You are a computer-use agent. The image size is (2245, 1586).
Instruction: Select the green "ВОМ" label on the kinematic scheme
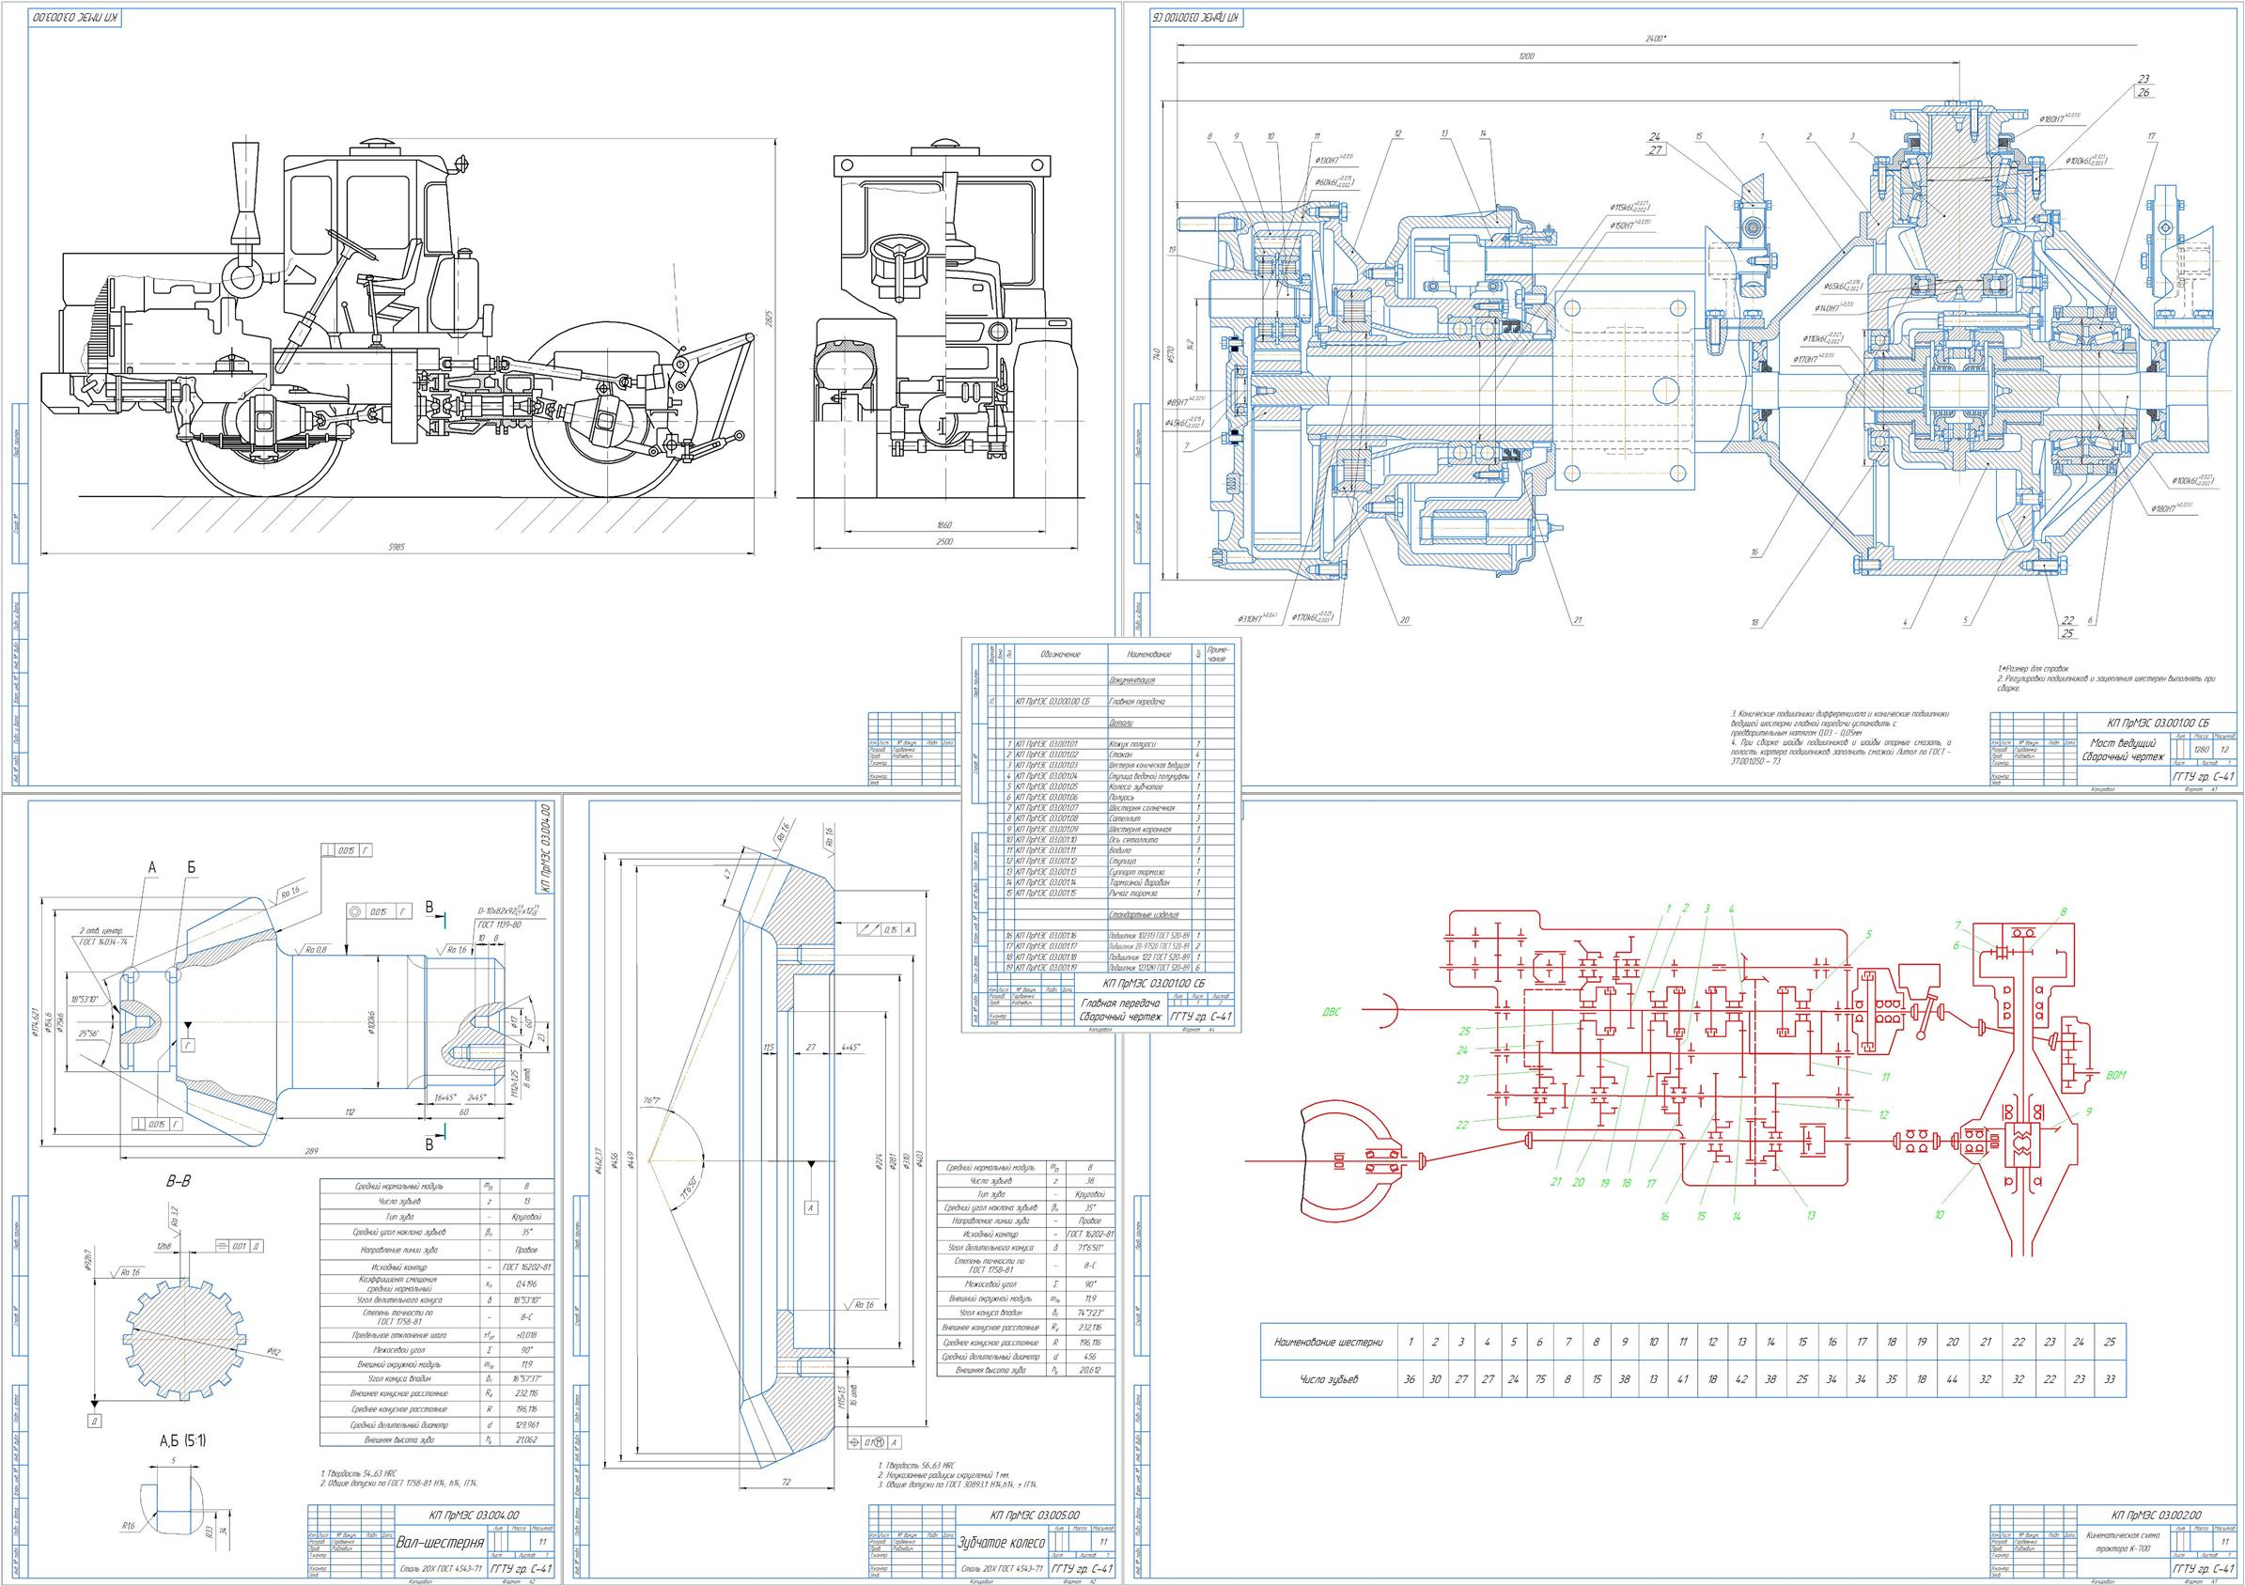pyautogui.click(x=2115, y=1076)
